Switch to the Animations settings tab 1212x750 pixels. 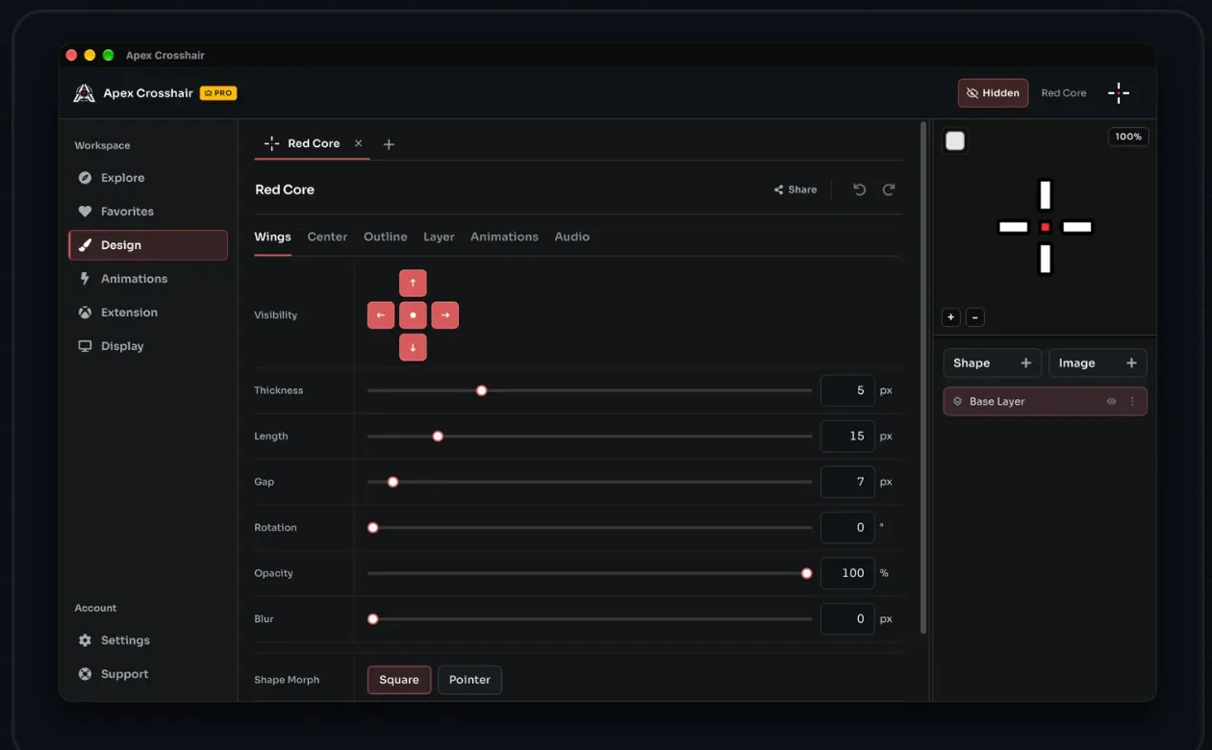coord(504,237)
